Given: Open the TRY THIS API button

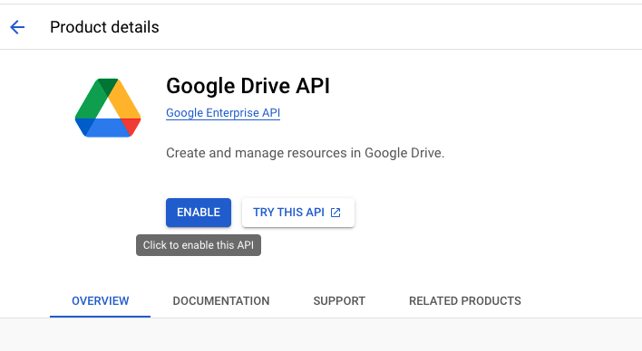Looking at the screenshot, I should pyautogui.click(x=298, y=213).
